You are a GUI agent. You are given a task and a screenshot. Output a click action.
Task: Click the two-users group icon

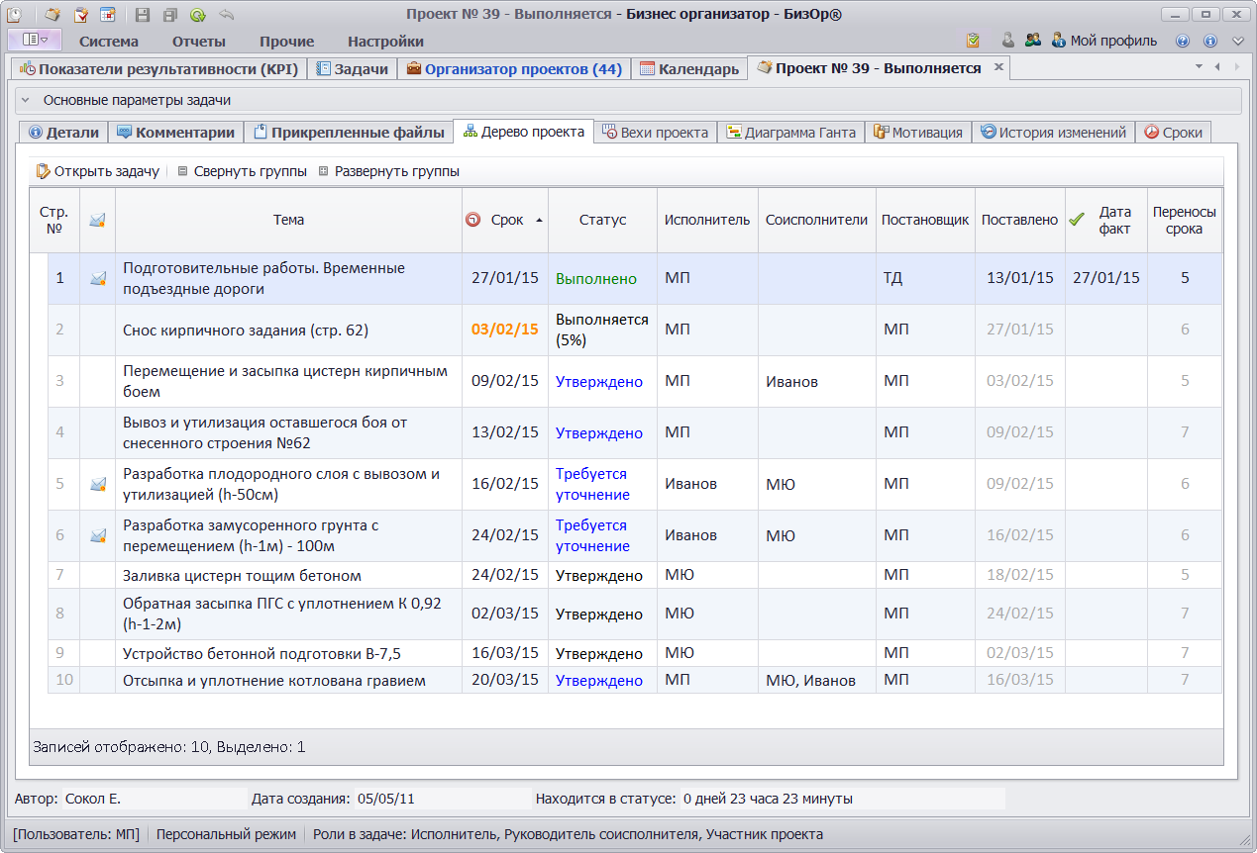pyautogui.click(x=1033, y=41)
